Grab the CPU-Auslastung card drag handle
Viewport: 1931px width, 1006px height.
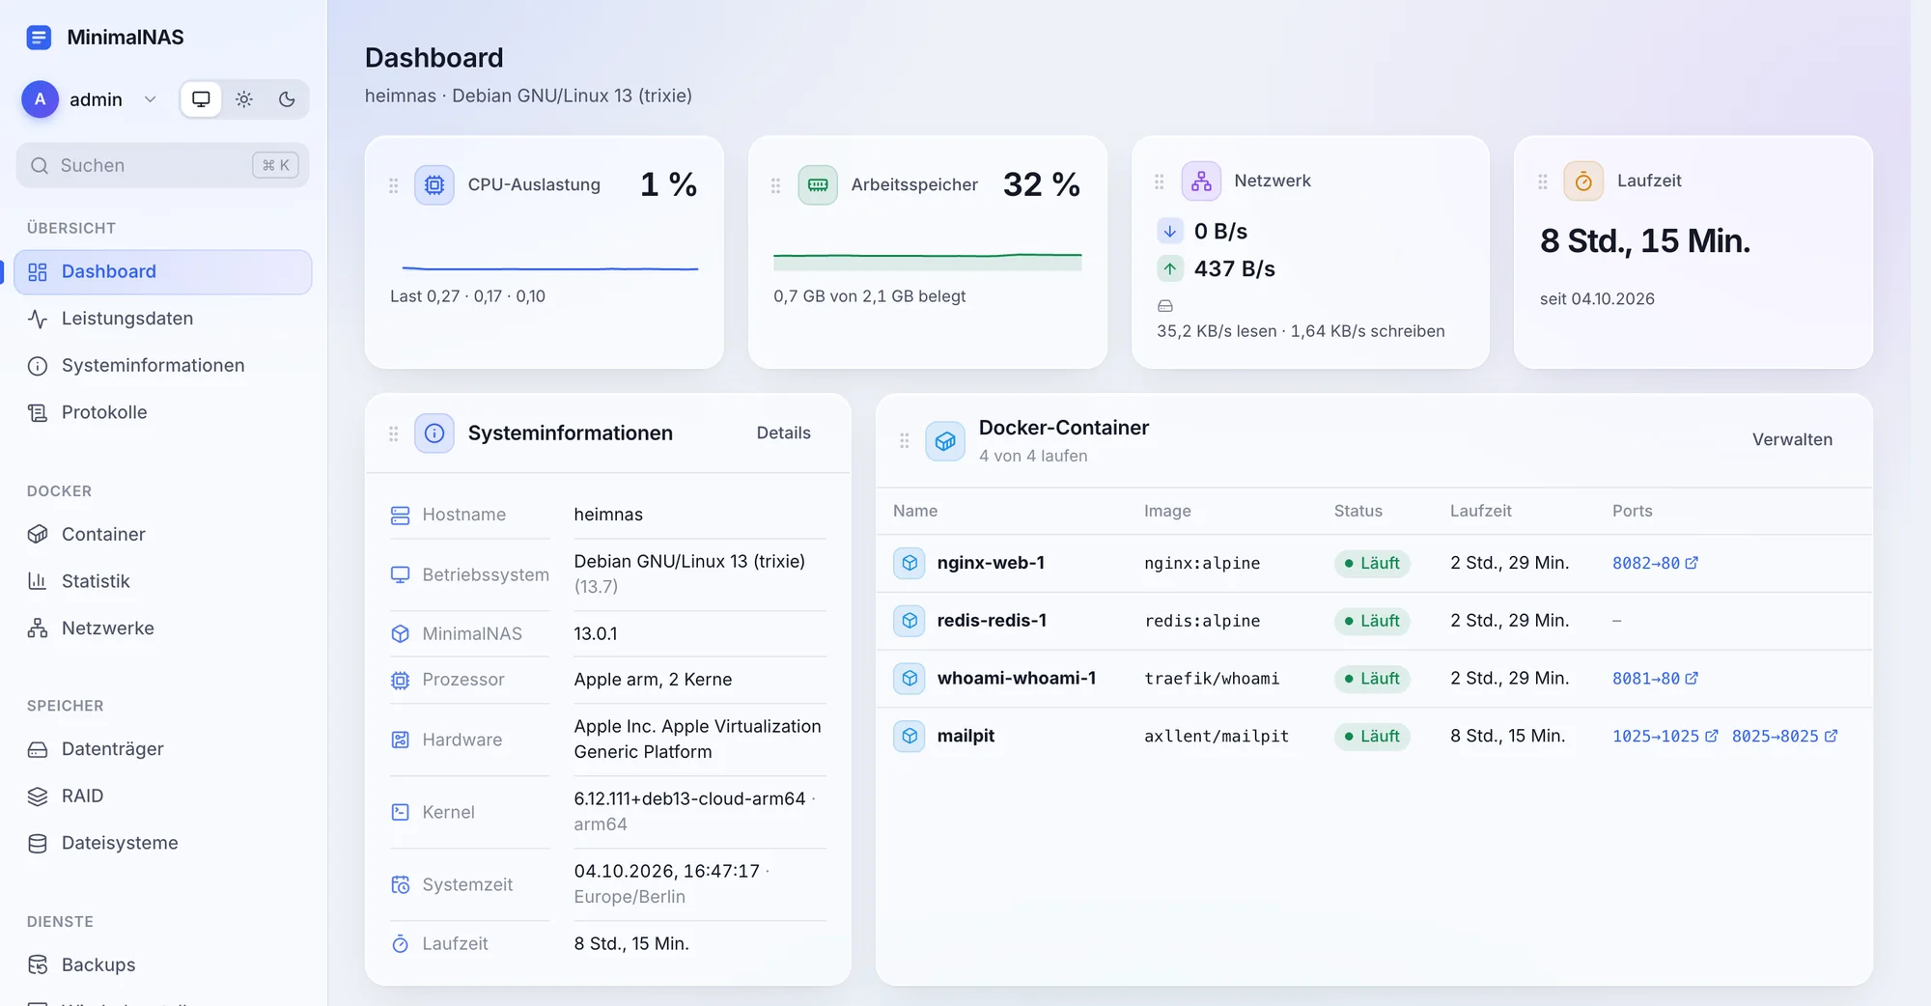coord(394,185)
